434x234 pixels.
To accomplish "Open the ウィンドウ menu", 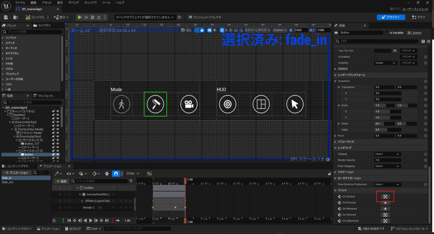I will point(89,3).
